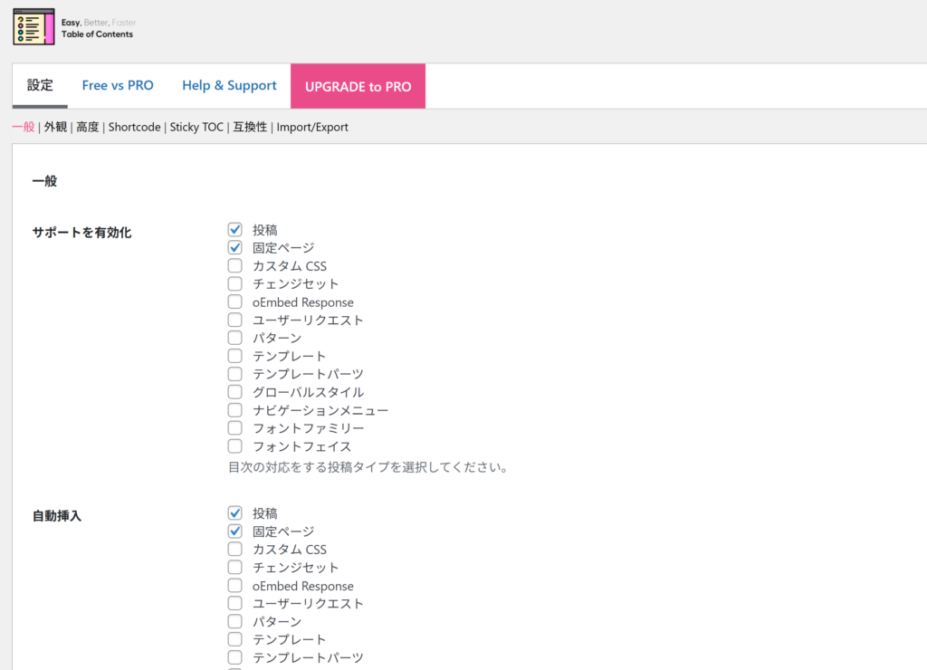Uncheck 固定ページ under サポートを有効化
The width and height of the screenshot is (927, 670).
click(x=235, y=248)
